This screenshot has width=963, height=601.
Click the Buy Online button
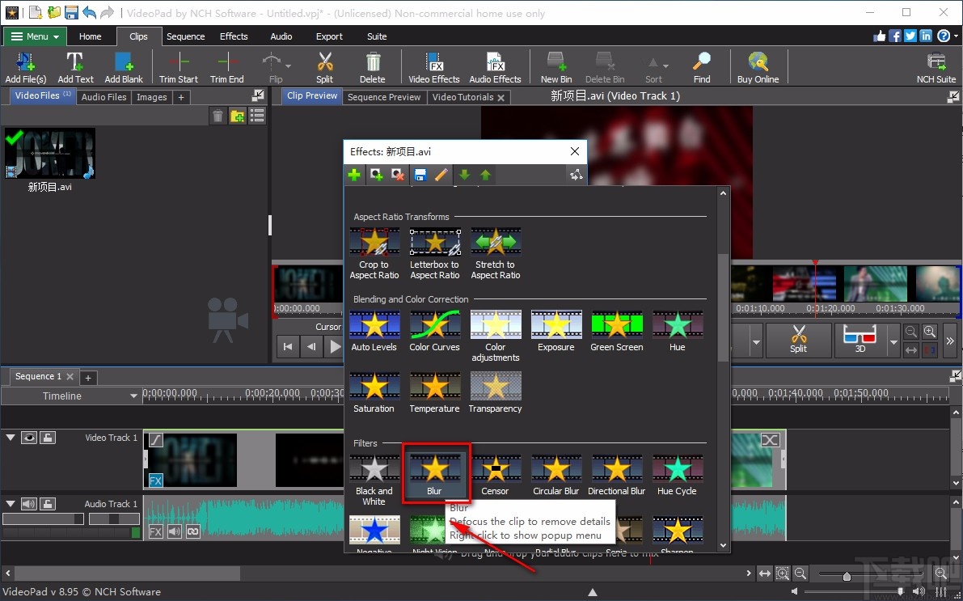[x=758, y=67]
